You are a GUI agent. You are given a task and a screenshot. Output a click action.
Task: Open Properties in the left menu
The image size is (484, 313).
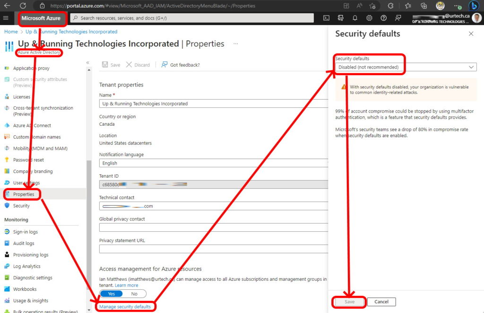[x=24, y=194]
